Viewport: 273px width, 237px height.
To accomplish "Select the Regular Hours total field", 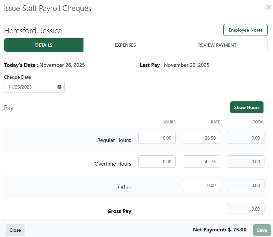I will tap(245, 138).
